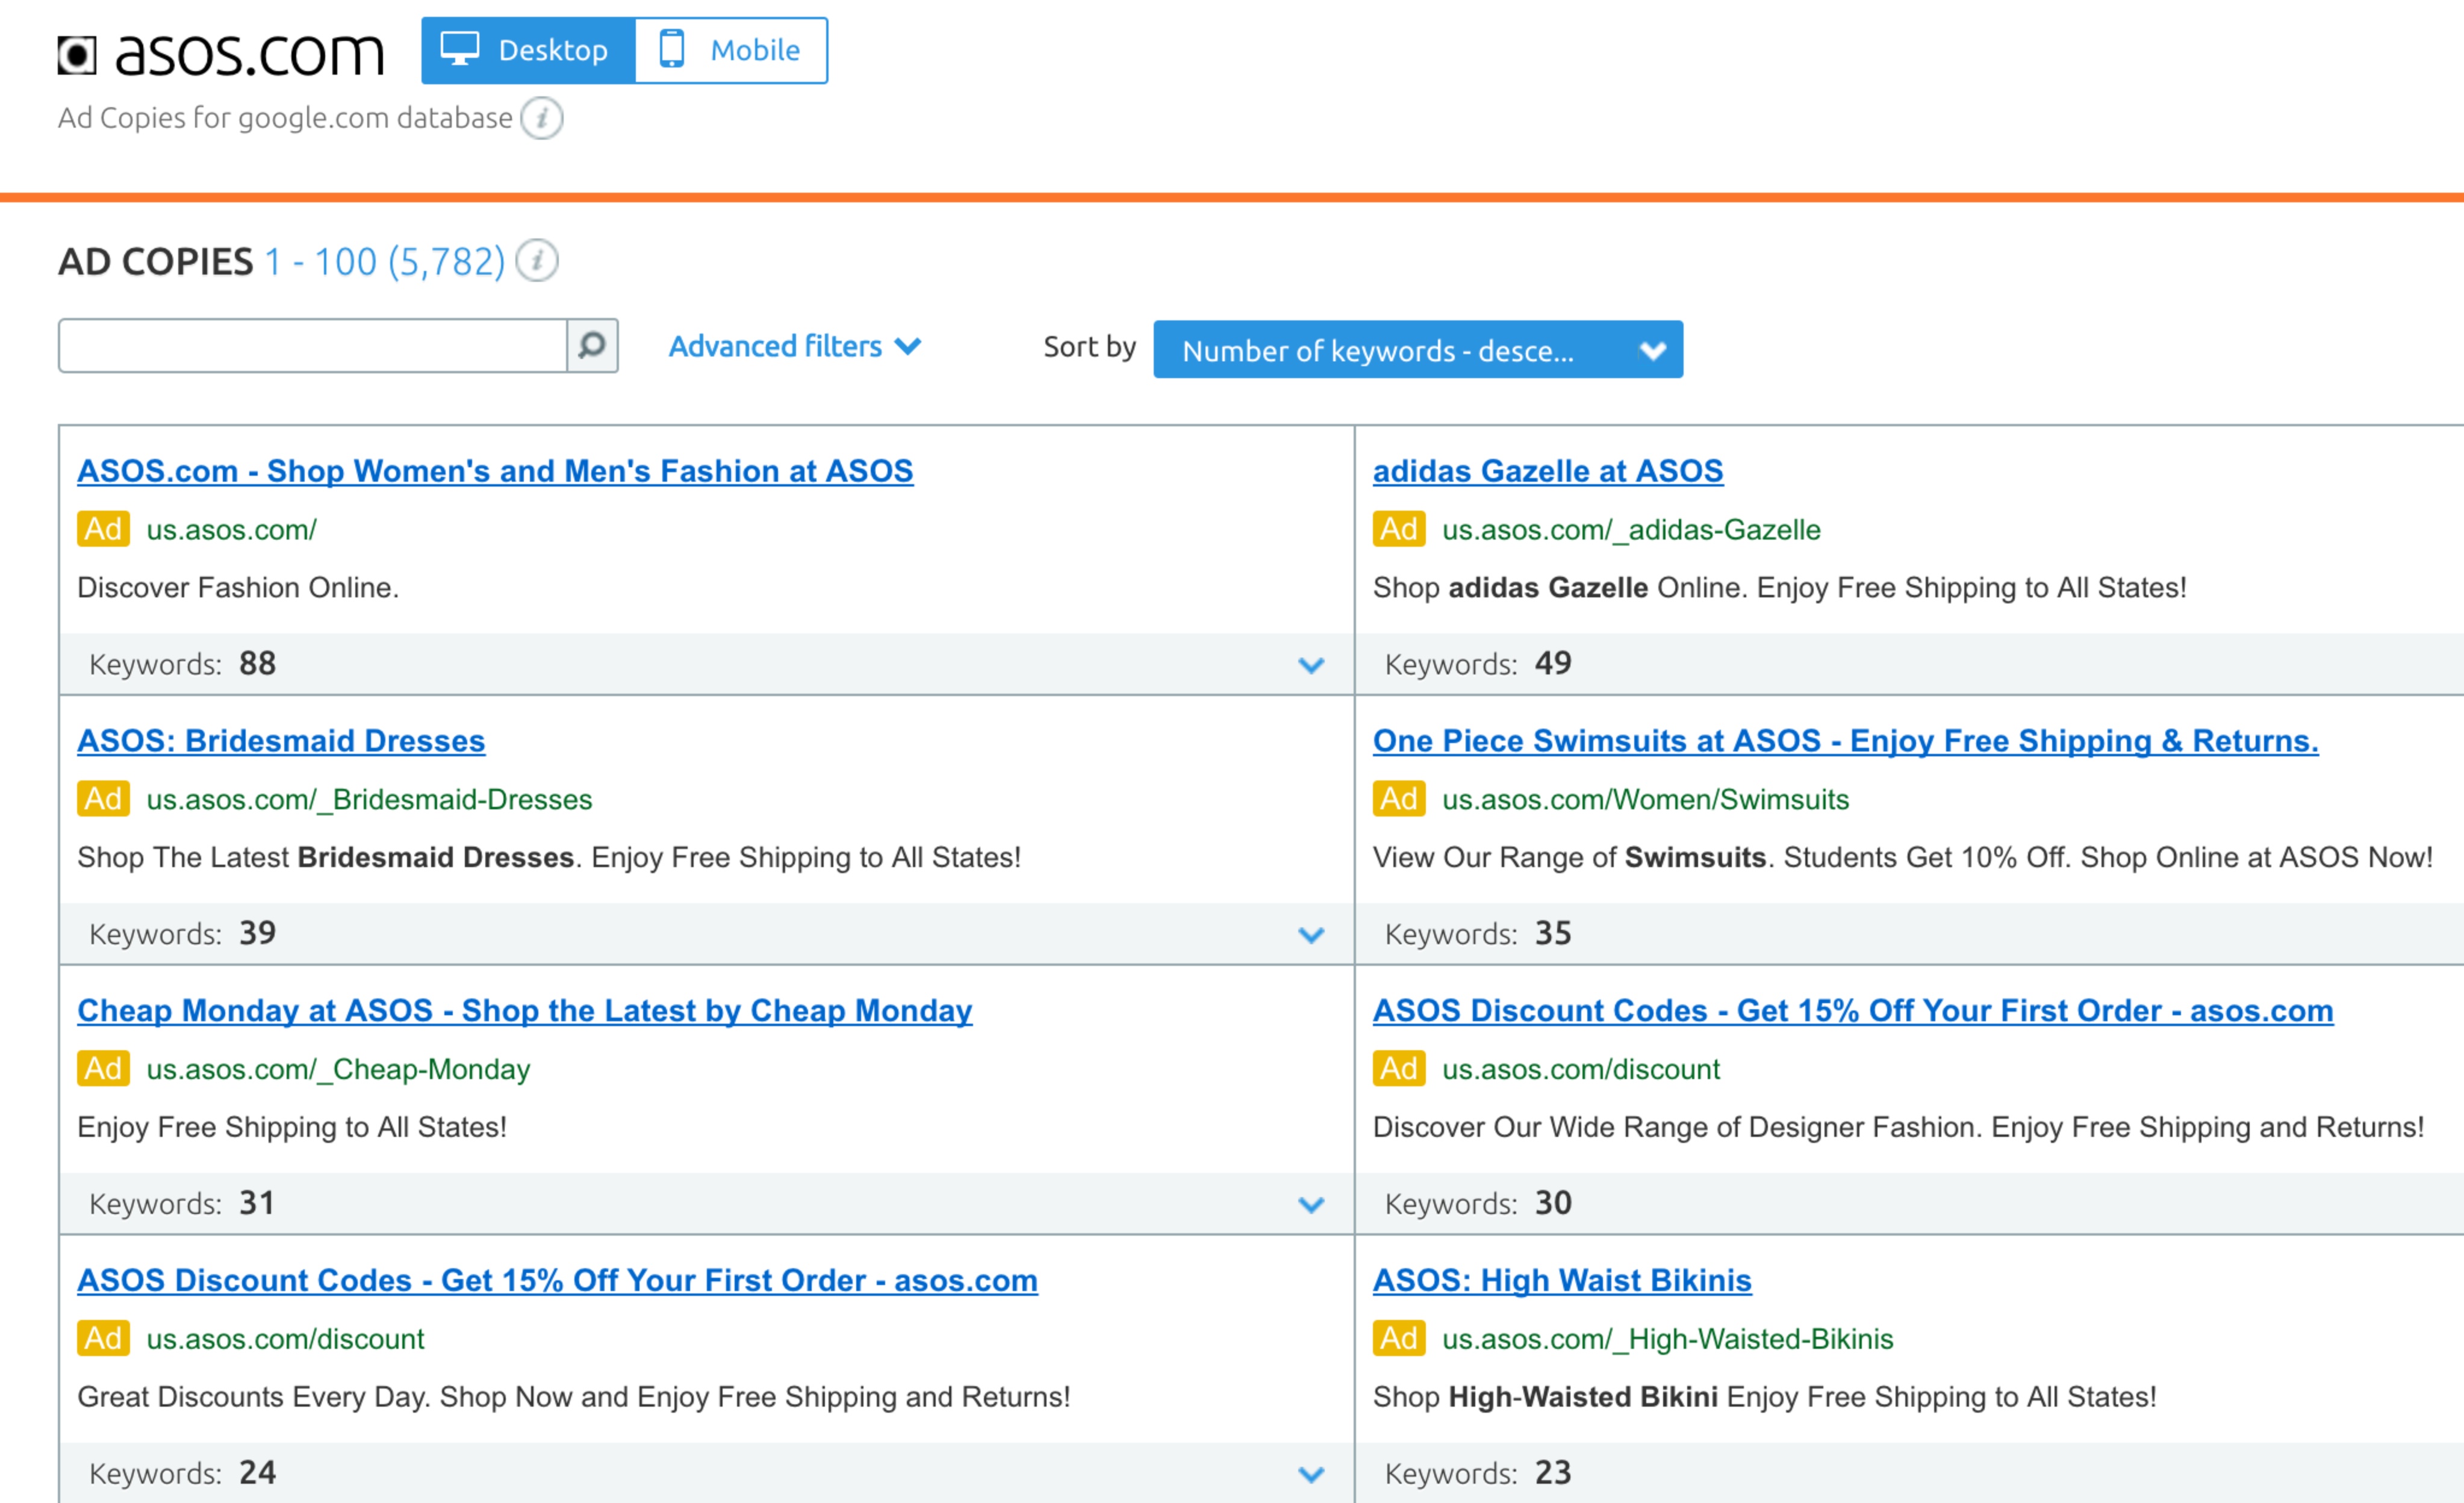The height and width of the screenshot is (1503, 2464).
Task: Click the us.asos.com/_Cheap-Monday URL
Action: 338,1070
